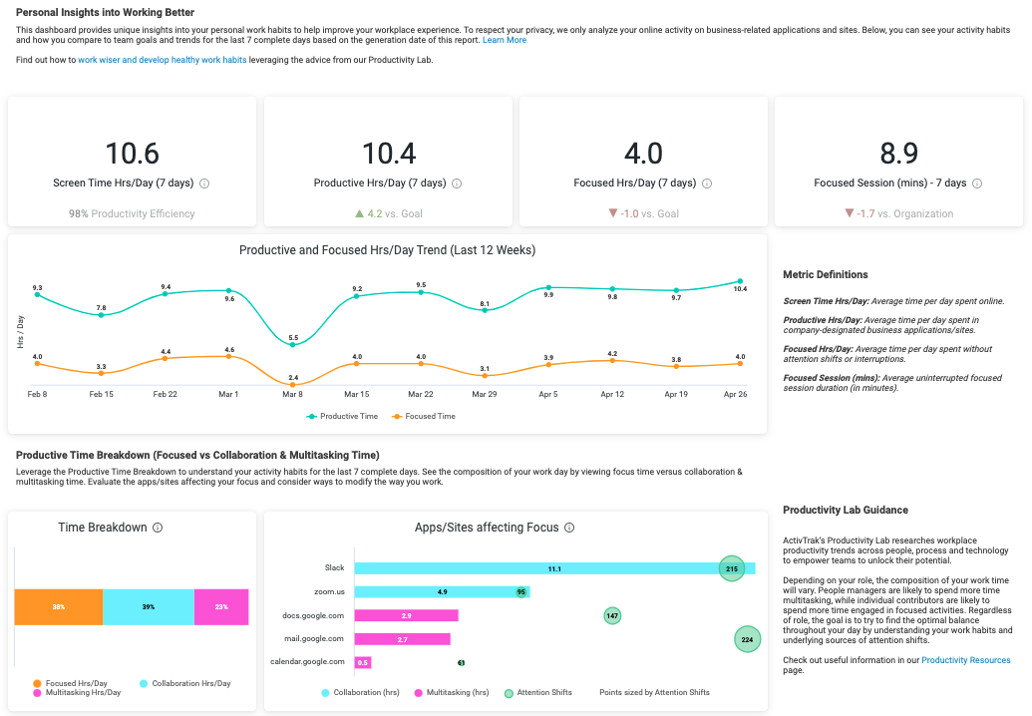This screenshot has height=716, width=1032.
Task: Click the mail.google.com 2.7 multitasking bar
Action: (402, 639)
